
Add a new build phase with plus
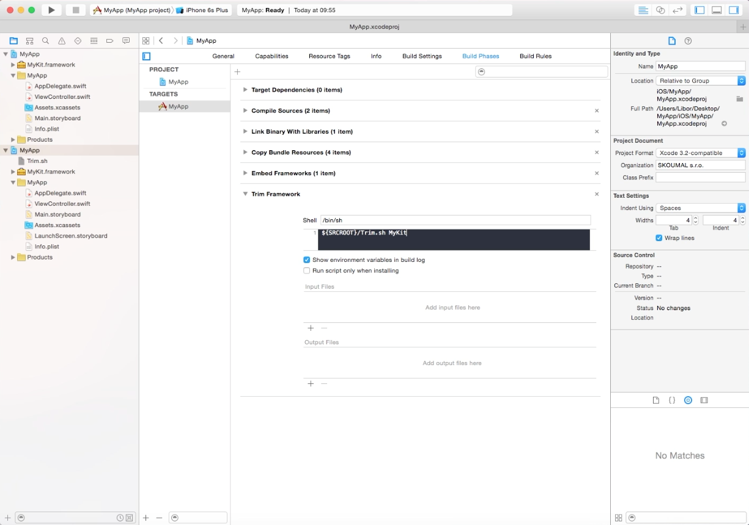tap(238, 72)
